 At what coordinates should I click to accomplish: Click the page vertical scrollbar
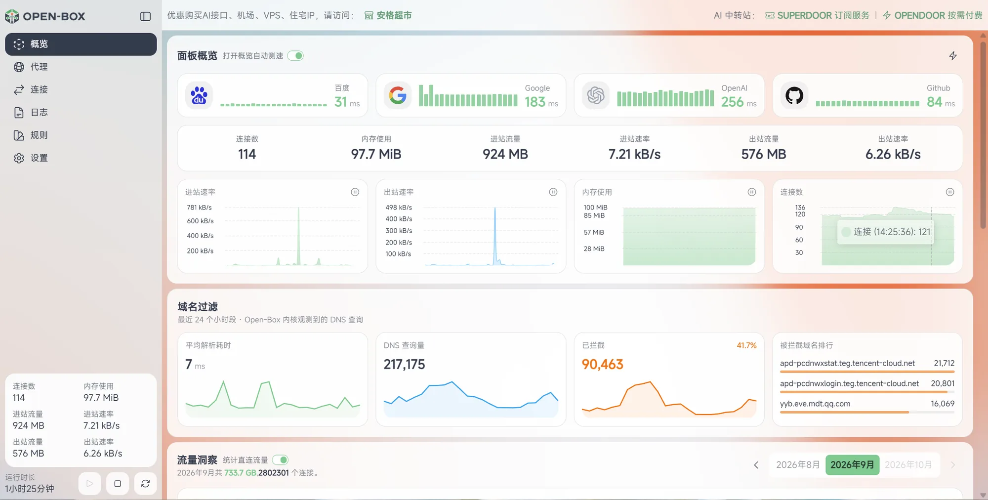(x=983, y=136)
